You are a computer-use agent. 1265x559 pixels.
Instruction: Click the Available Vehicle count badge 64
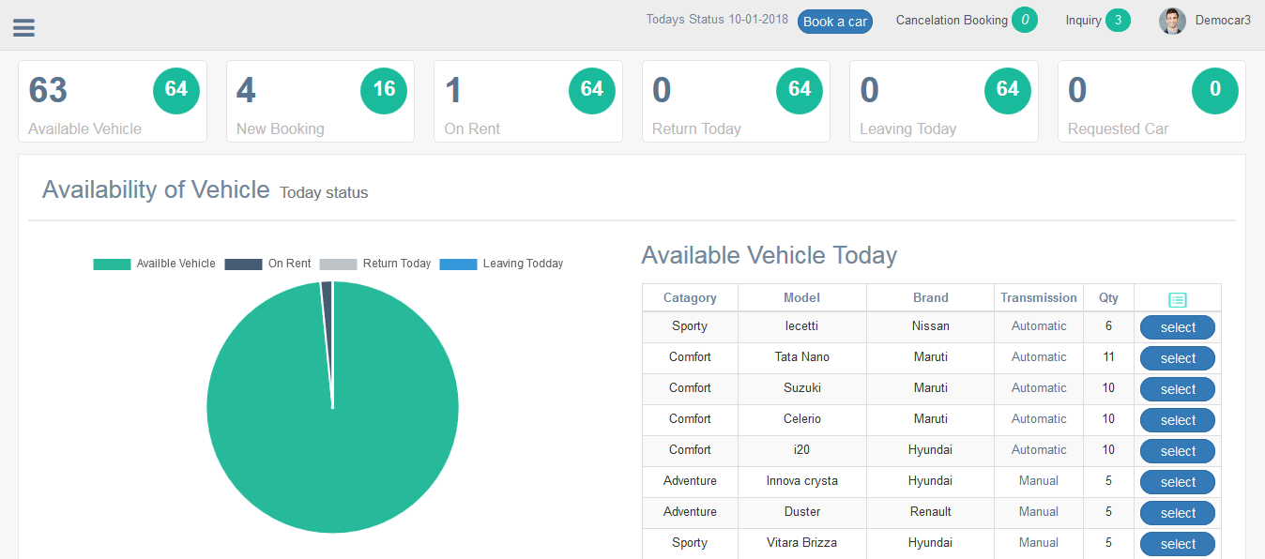pos(175,91)
